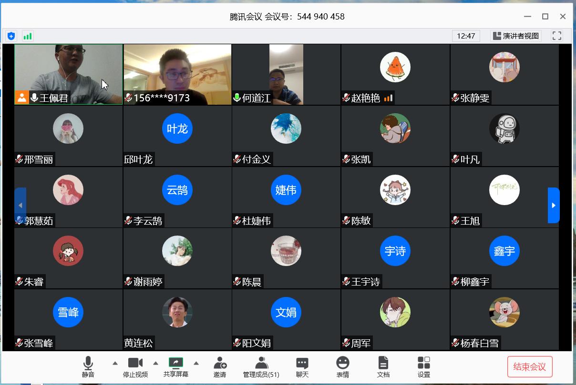The width and height of the screenshot is (576, 385).
Task: Click muted microphone icon beside 柳鑫宇
Action: click(x=455, y=282)
